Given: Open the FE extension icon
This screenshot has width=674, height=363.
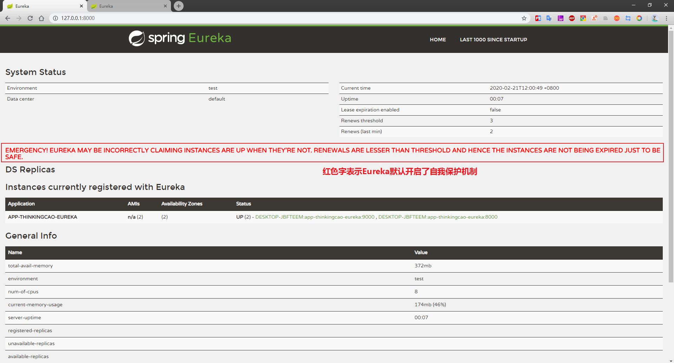Looking at the screenshot, I should [538, 18].
